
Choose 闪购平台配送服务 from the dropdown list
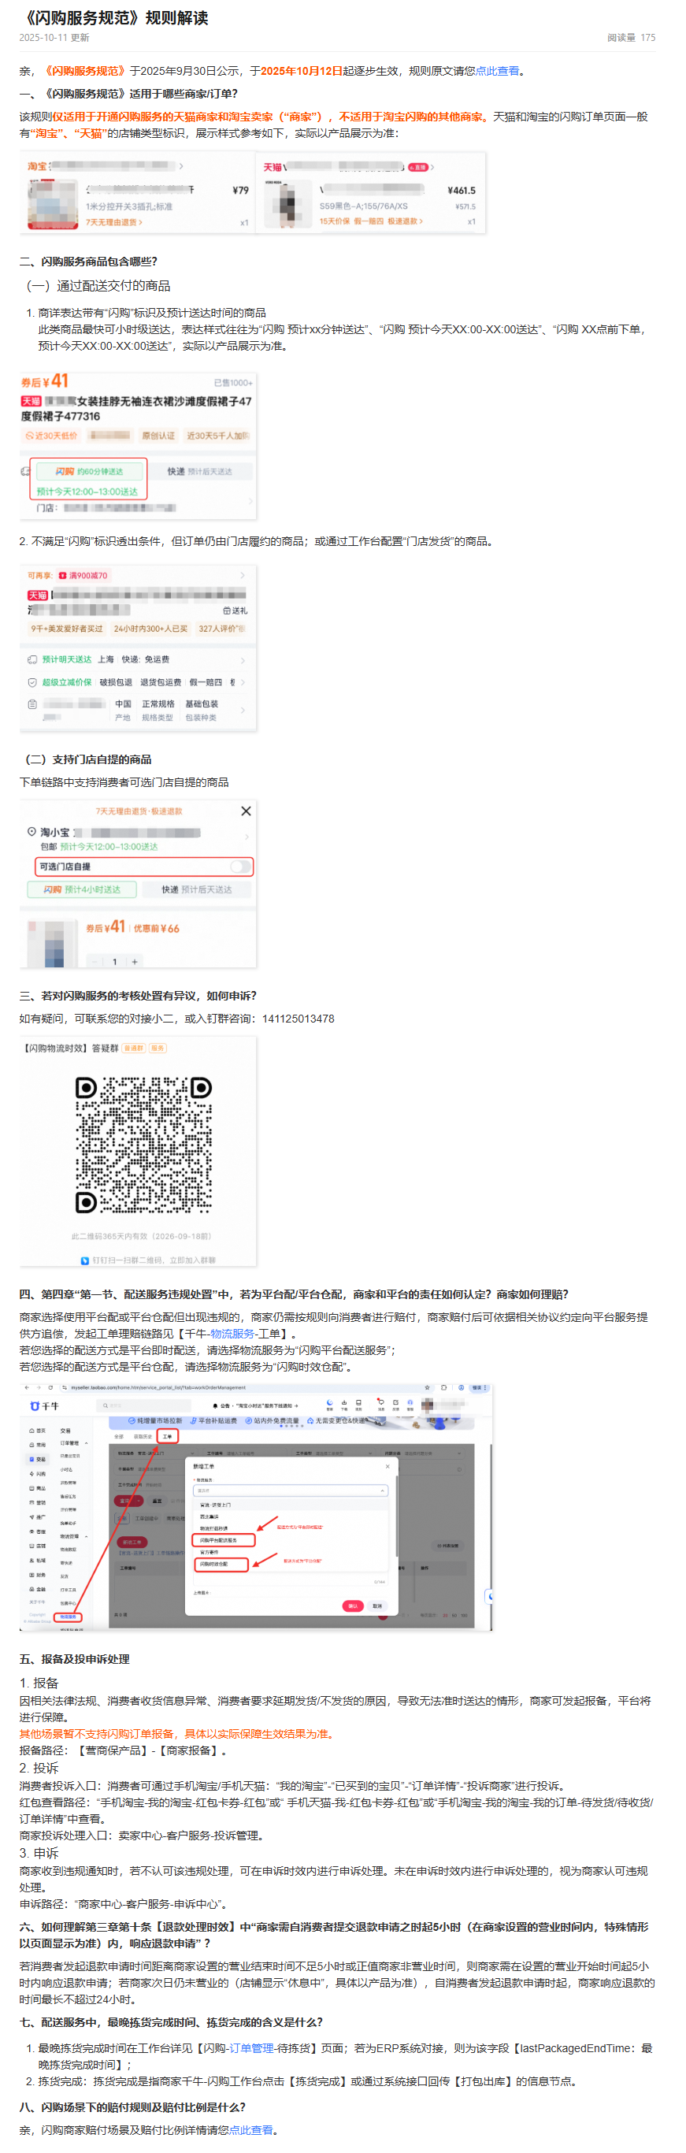[224, 1539]
